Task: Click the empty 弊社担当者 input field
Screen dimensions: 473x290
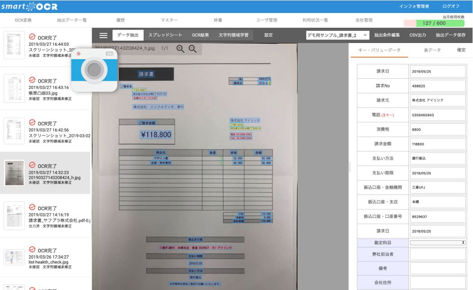Action: tap(438, 254)
